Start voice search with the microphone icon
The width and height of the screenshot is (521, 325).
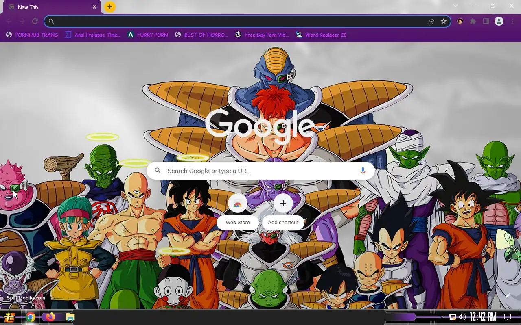[x=363, y=171]
